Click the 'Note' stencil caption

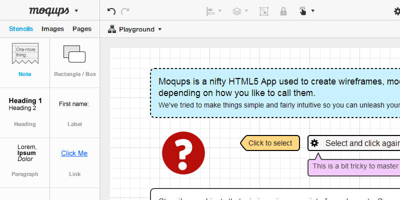[24, 74]
